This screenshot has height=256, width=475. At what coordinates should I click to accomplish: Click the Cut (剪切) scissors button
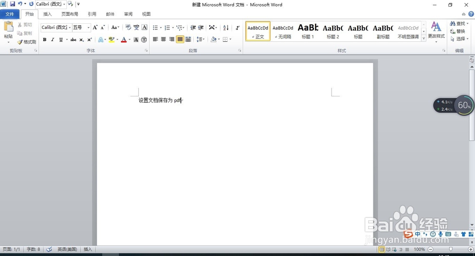coord(25,25)
